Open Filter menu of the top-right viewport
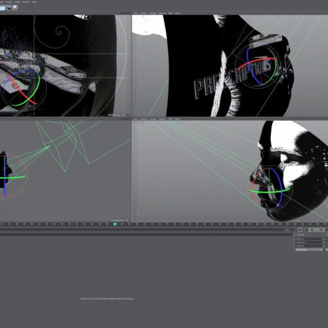 pos(171,13)
